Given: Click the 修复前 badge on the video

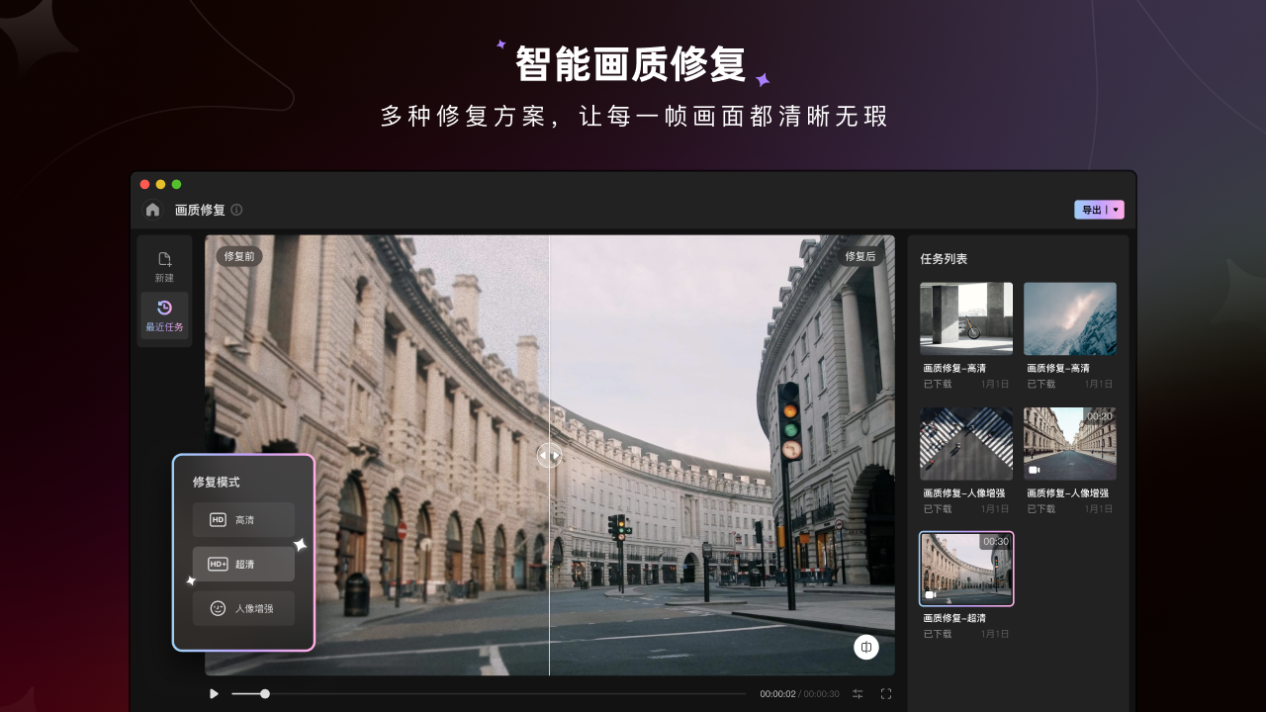Looking at the screenshot, I should (x=238, y=255).
